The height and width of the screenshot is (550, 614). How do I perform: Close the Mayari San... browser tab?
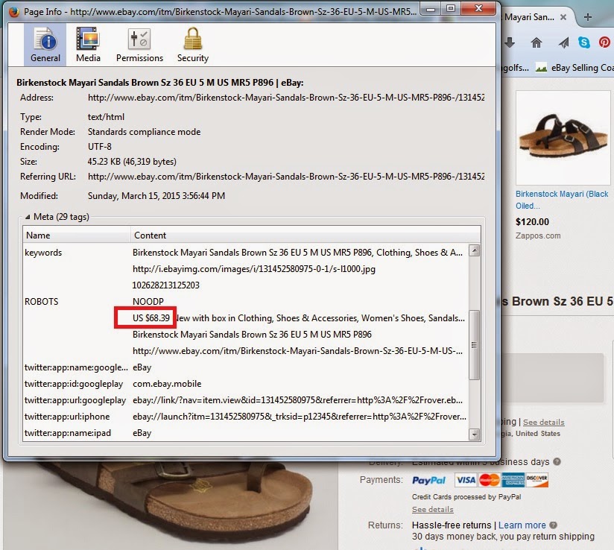point(563,17)
